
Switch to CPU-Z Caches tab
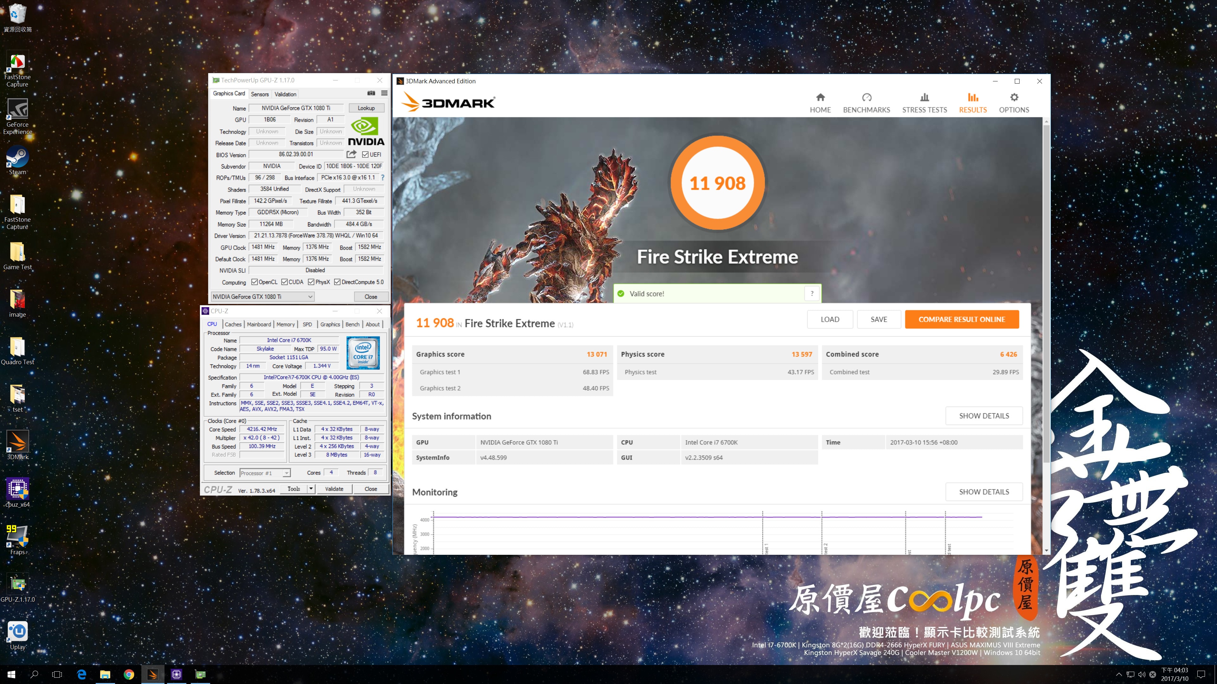(x=233, y=324)
